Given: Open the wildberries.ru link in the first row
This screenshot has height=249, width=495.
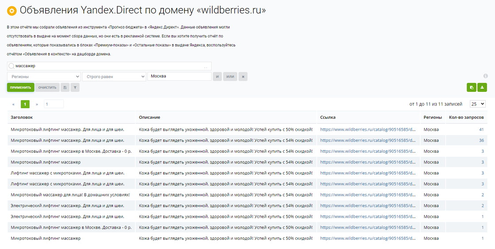Looking at the screenshot, I should tap(368, 129).
